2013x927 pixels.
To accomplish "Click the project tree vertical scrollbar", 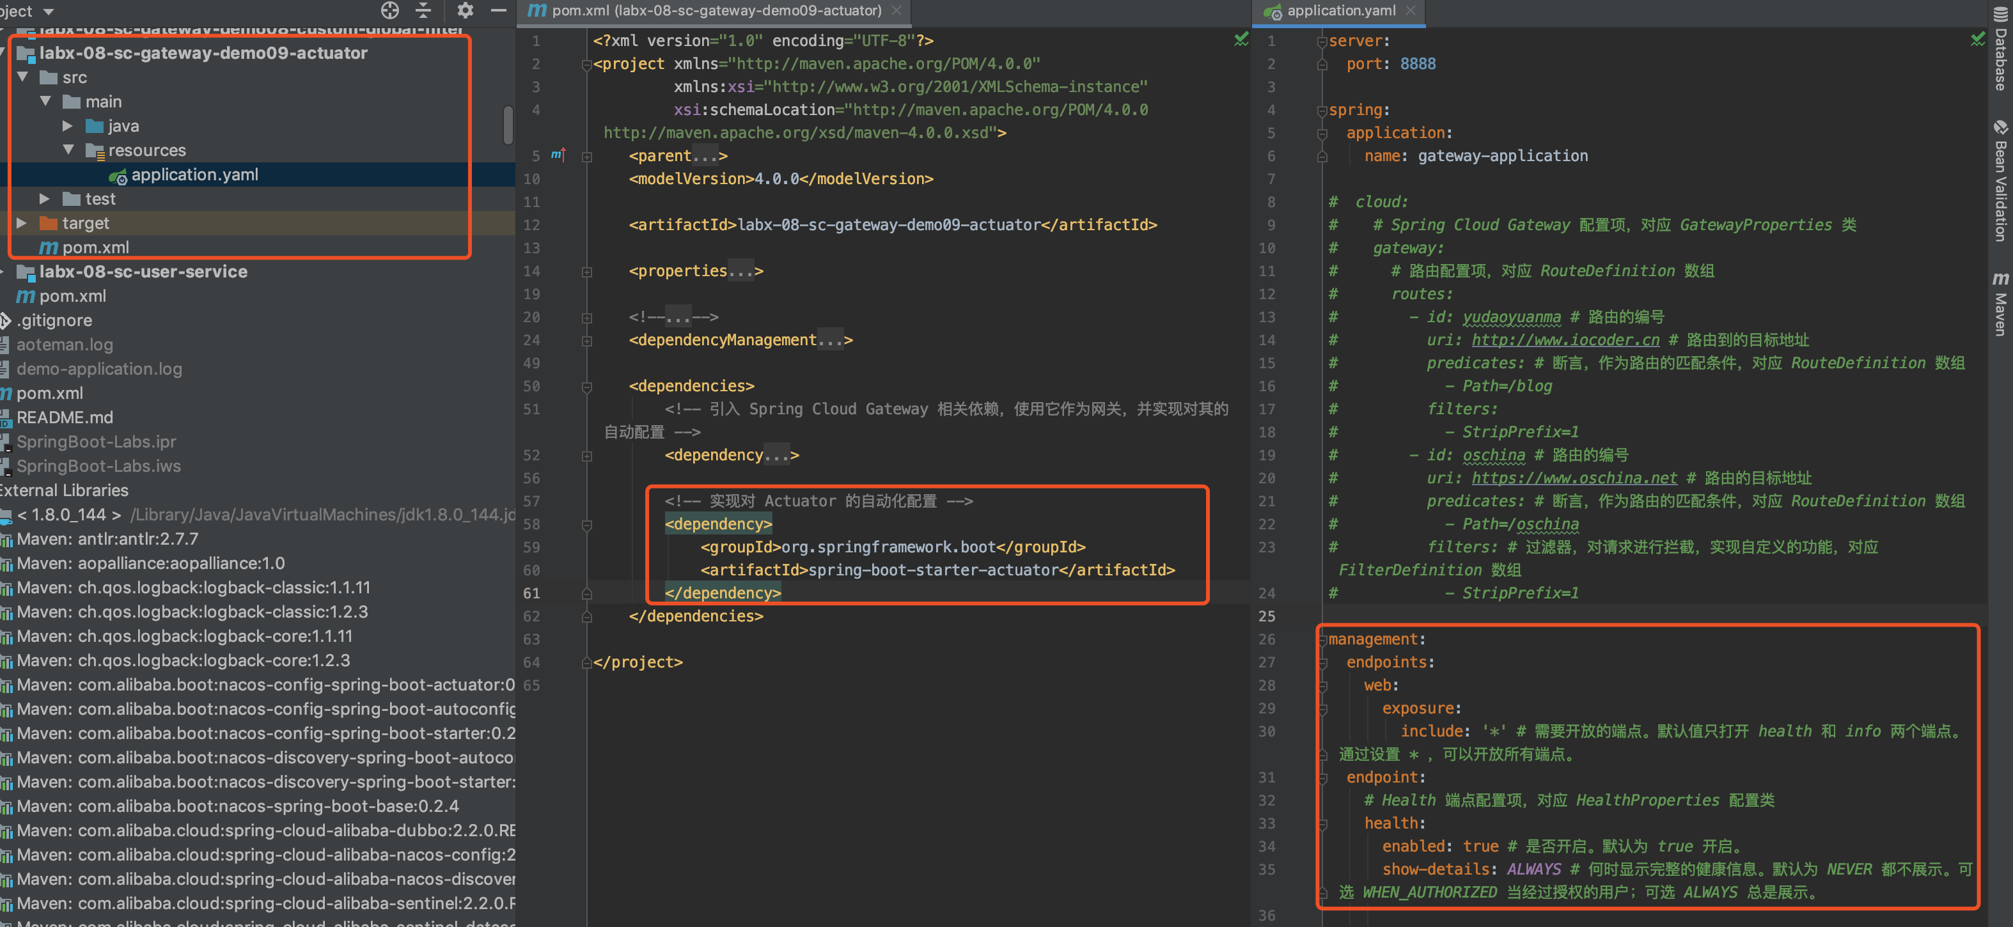I will (x=508, y=125).
